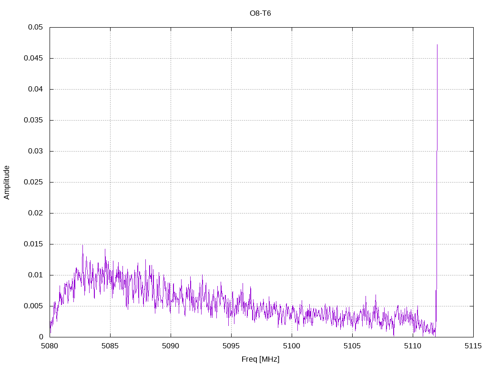Viewport: 488px width, 366px height.
Task: Click the 5100 x-axis tick label
Action: click(292, 346)
